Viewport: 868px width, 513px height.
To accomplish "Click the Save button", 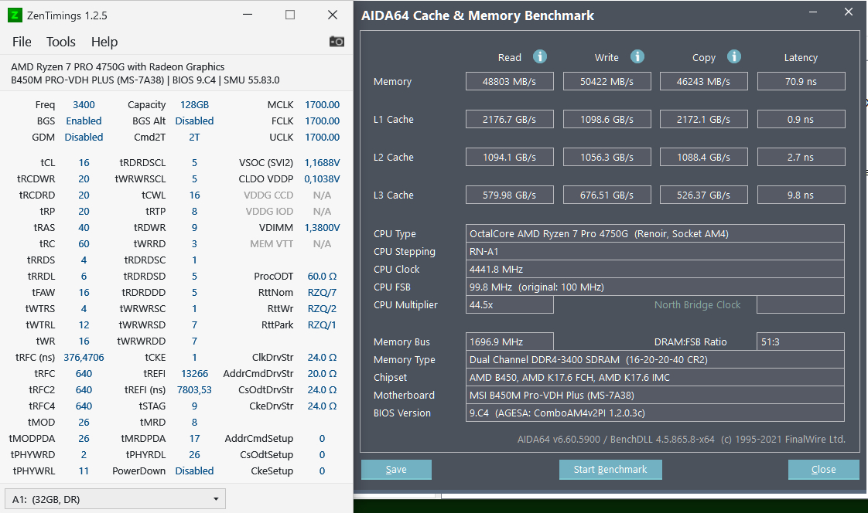I will [x=396, y=470].
